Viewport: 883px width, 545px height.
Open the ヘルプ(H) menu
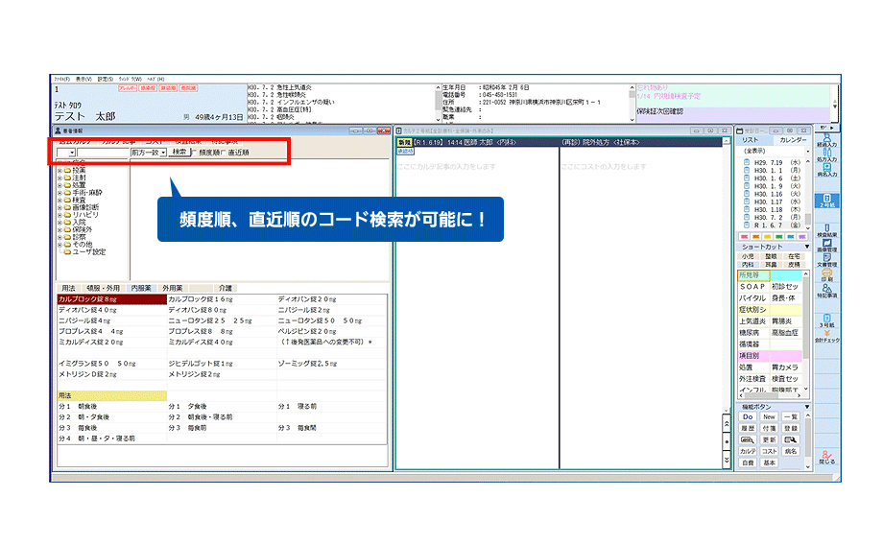point(156,80)
